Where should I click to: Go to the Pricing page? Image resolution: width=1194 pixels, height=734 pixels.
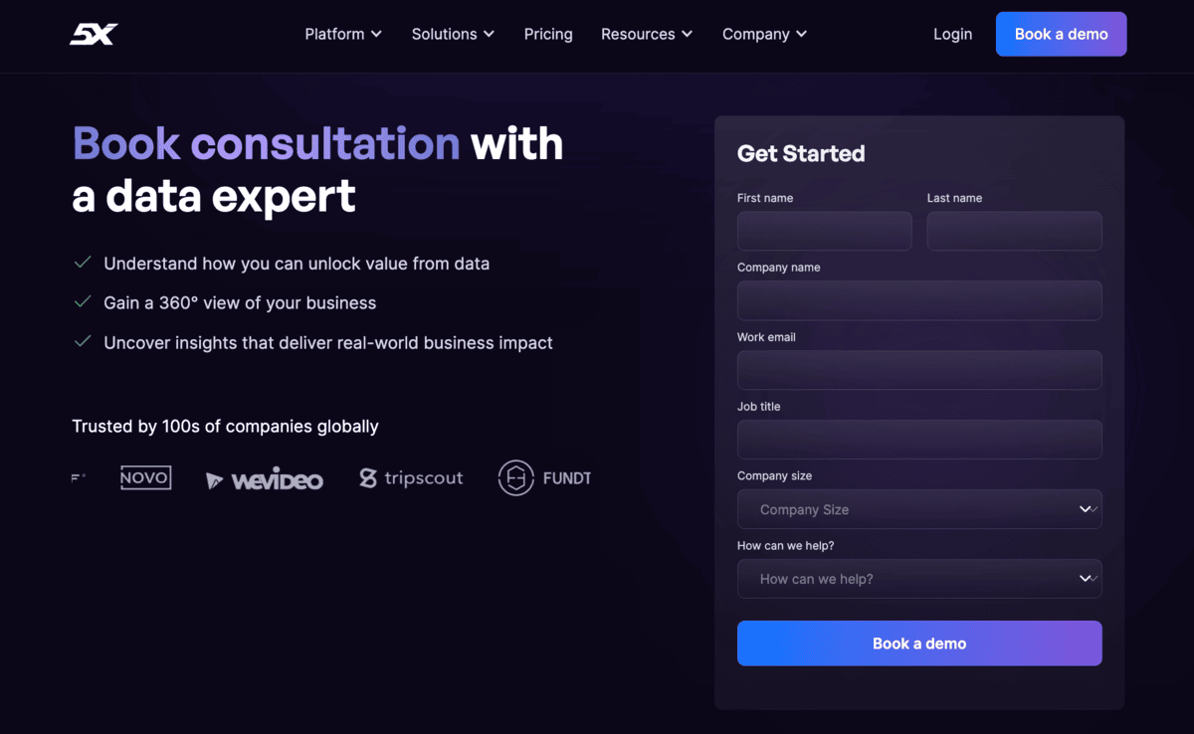[x=548, y=34]
